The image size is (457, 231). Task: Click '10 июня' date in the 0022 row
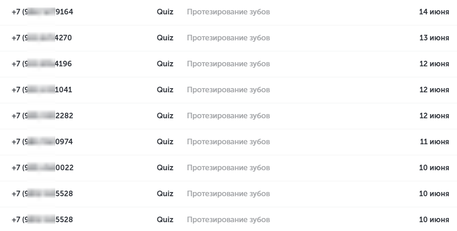click(x=434, y=168)
